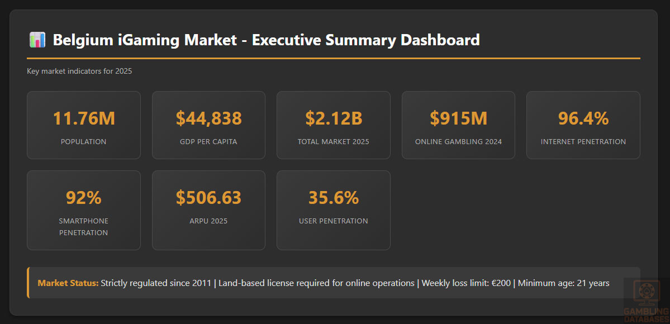Click the Smartphone Penetration card
670x324 pixels.
tap(84, 210)
